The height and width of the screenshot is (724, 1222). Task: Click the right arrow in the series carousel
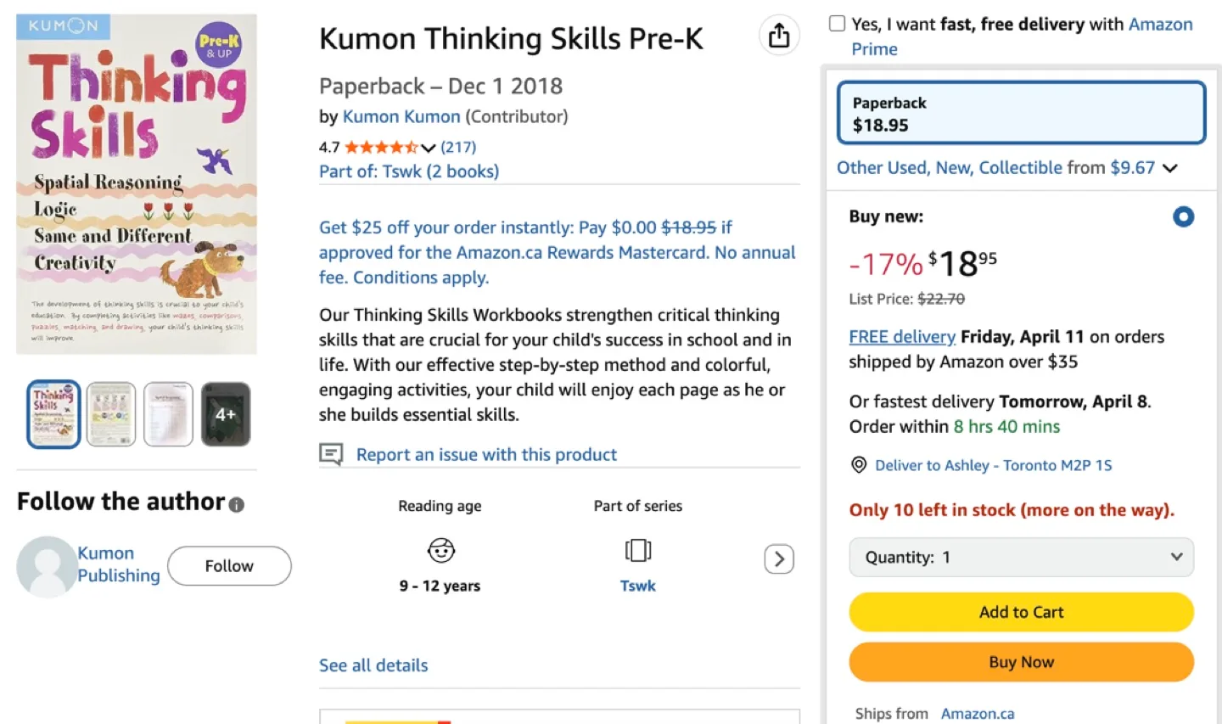[778, 558]
